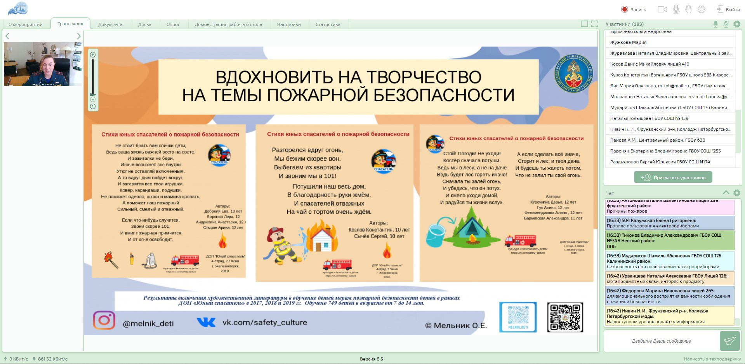This screenshot has height=364, width=745.
Task: Open participants panel settings gear
Action: (x=736, y=24)
